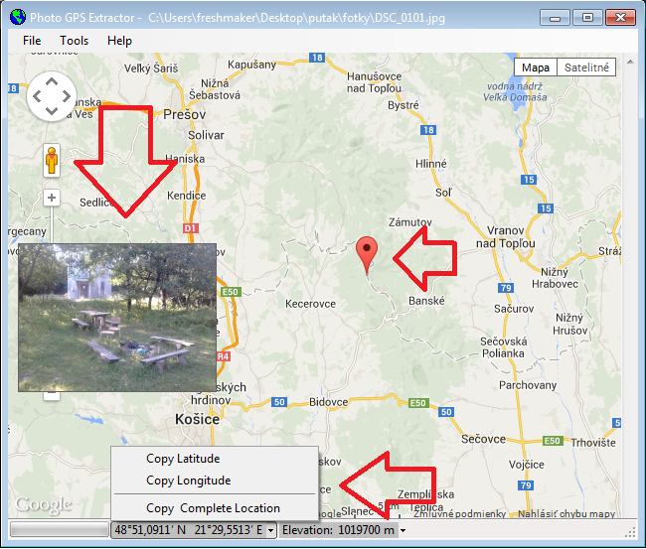Click the Kapušany town label
The image size is (646, 549).
click(251, 65)
